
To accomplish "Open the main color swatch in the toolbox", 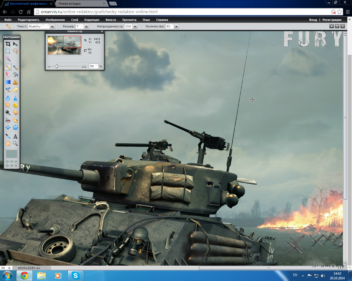I will (12, 154).
